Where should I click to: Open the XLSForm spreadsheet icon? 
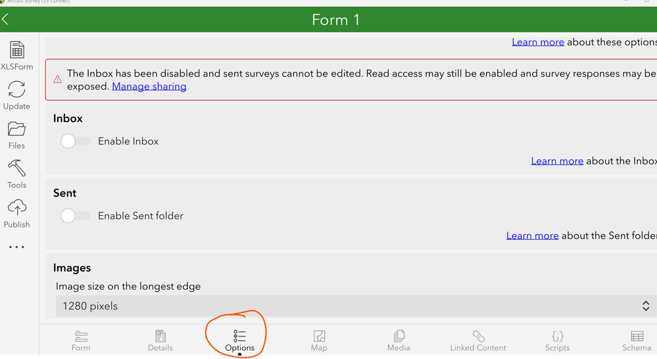click(16, 50)
